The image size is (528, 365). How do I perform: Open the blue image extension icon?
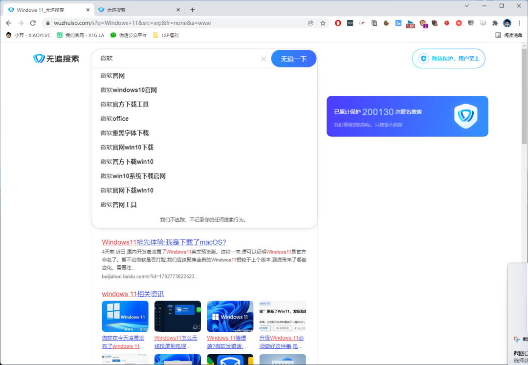click(x=398, y=23)
